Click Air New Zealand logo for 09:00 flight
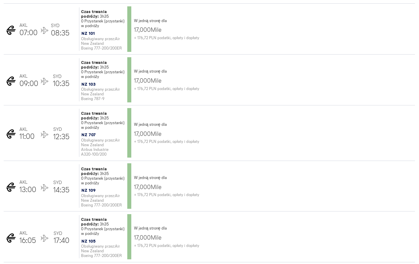Viewport: 419px width, 264px height. click(11, 81)
